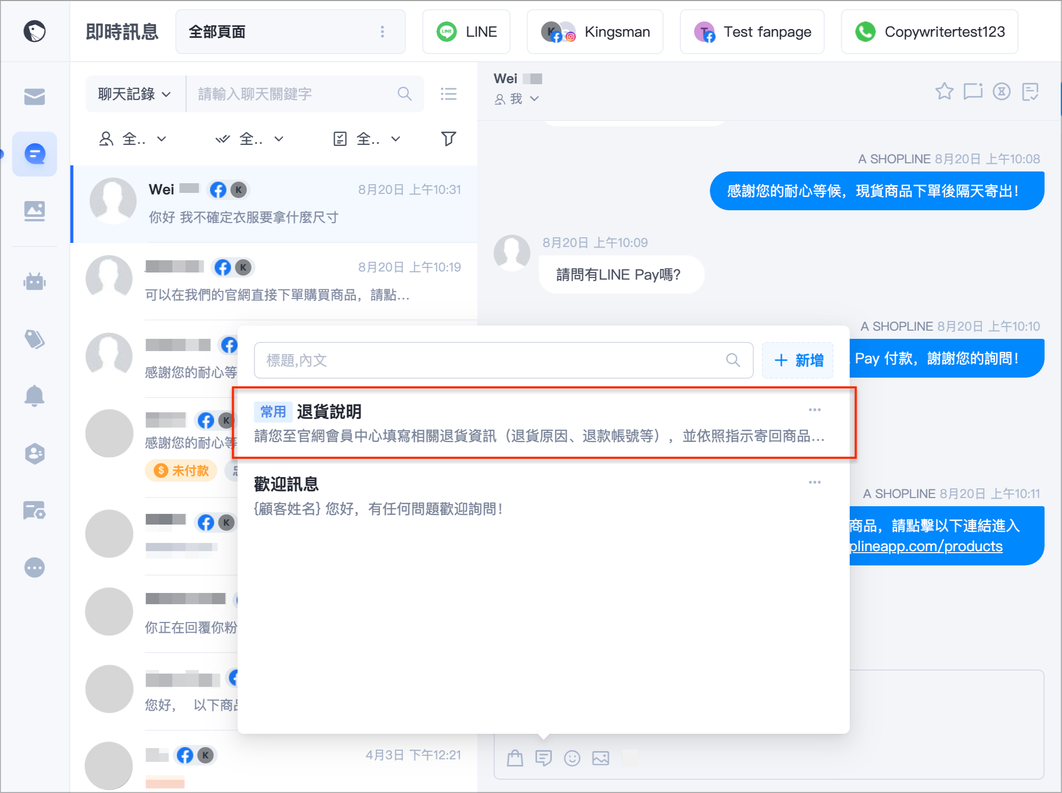Select the 退貨說明 saved reply
The width and height of the screenshot is (1062, 793).
(x=544, y=423)
